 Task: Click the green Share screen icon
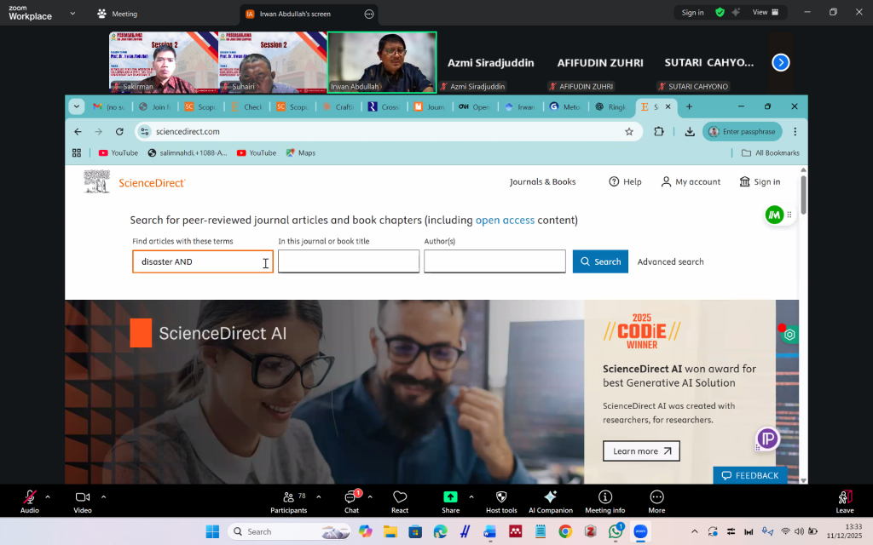[x=450, y=498]
